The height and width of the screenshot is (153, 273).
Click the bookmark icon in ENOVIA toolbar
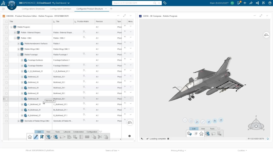[x=42, y=137]
